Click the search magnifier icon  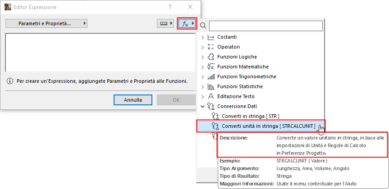point(203,26)
